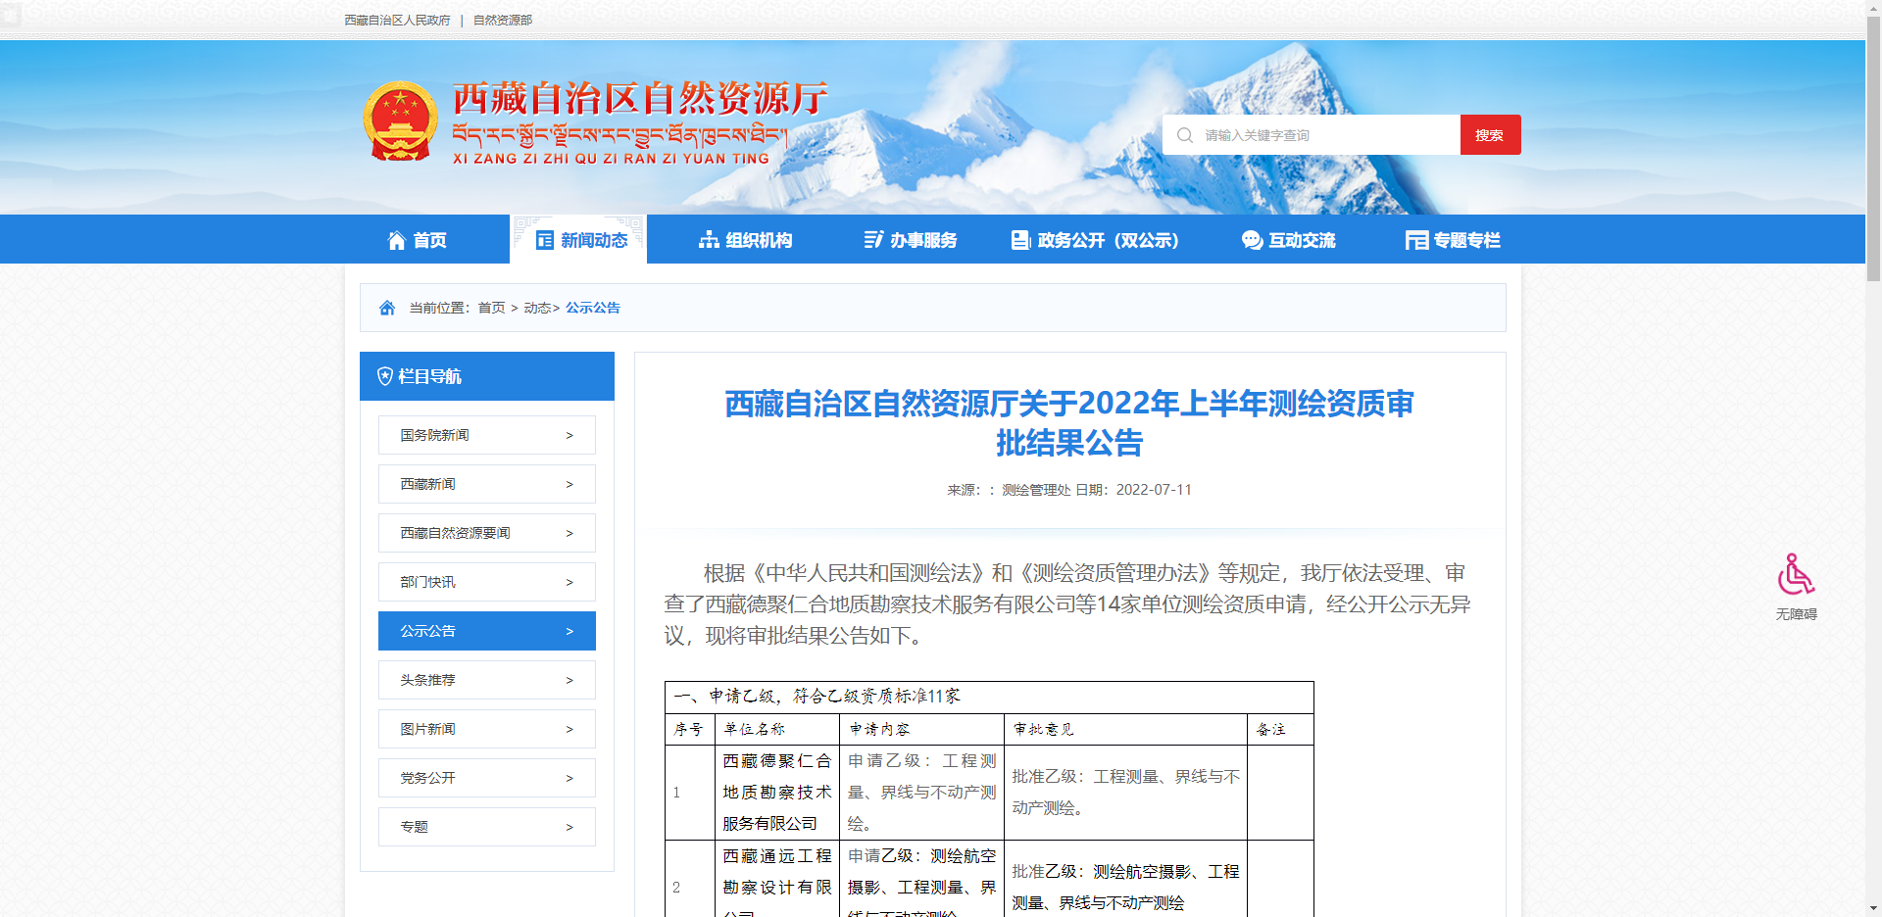This screenshot has width=1882, height=917.
Task: Click the magnifier icon in search box
Action: 1185,135
